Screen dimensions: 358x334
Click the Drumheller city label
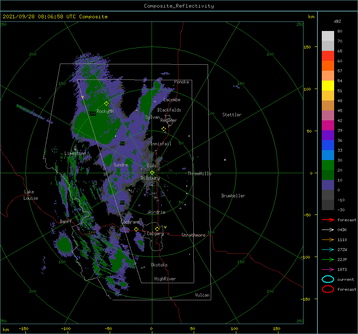[233, 196]
